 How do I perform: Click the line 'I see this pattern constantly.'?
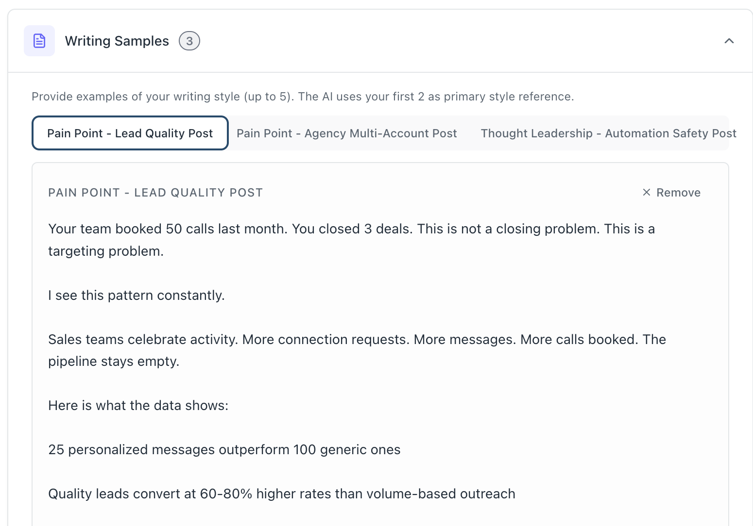[137, 296]
